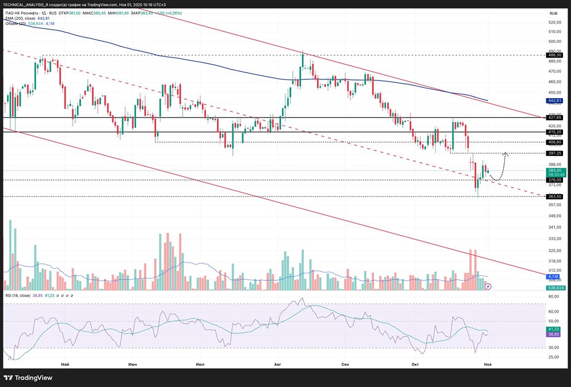Click the 'Авг' month on time axis
This screenshot has height=387, width=571.
click(x=278, y=364)
